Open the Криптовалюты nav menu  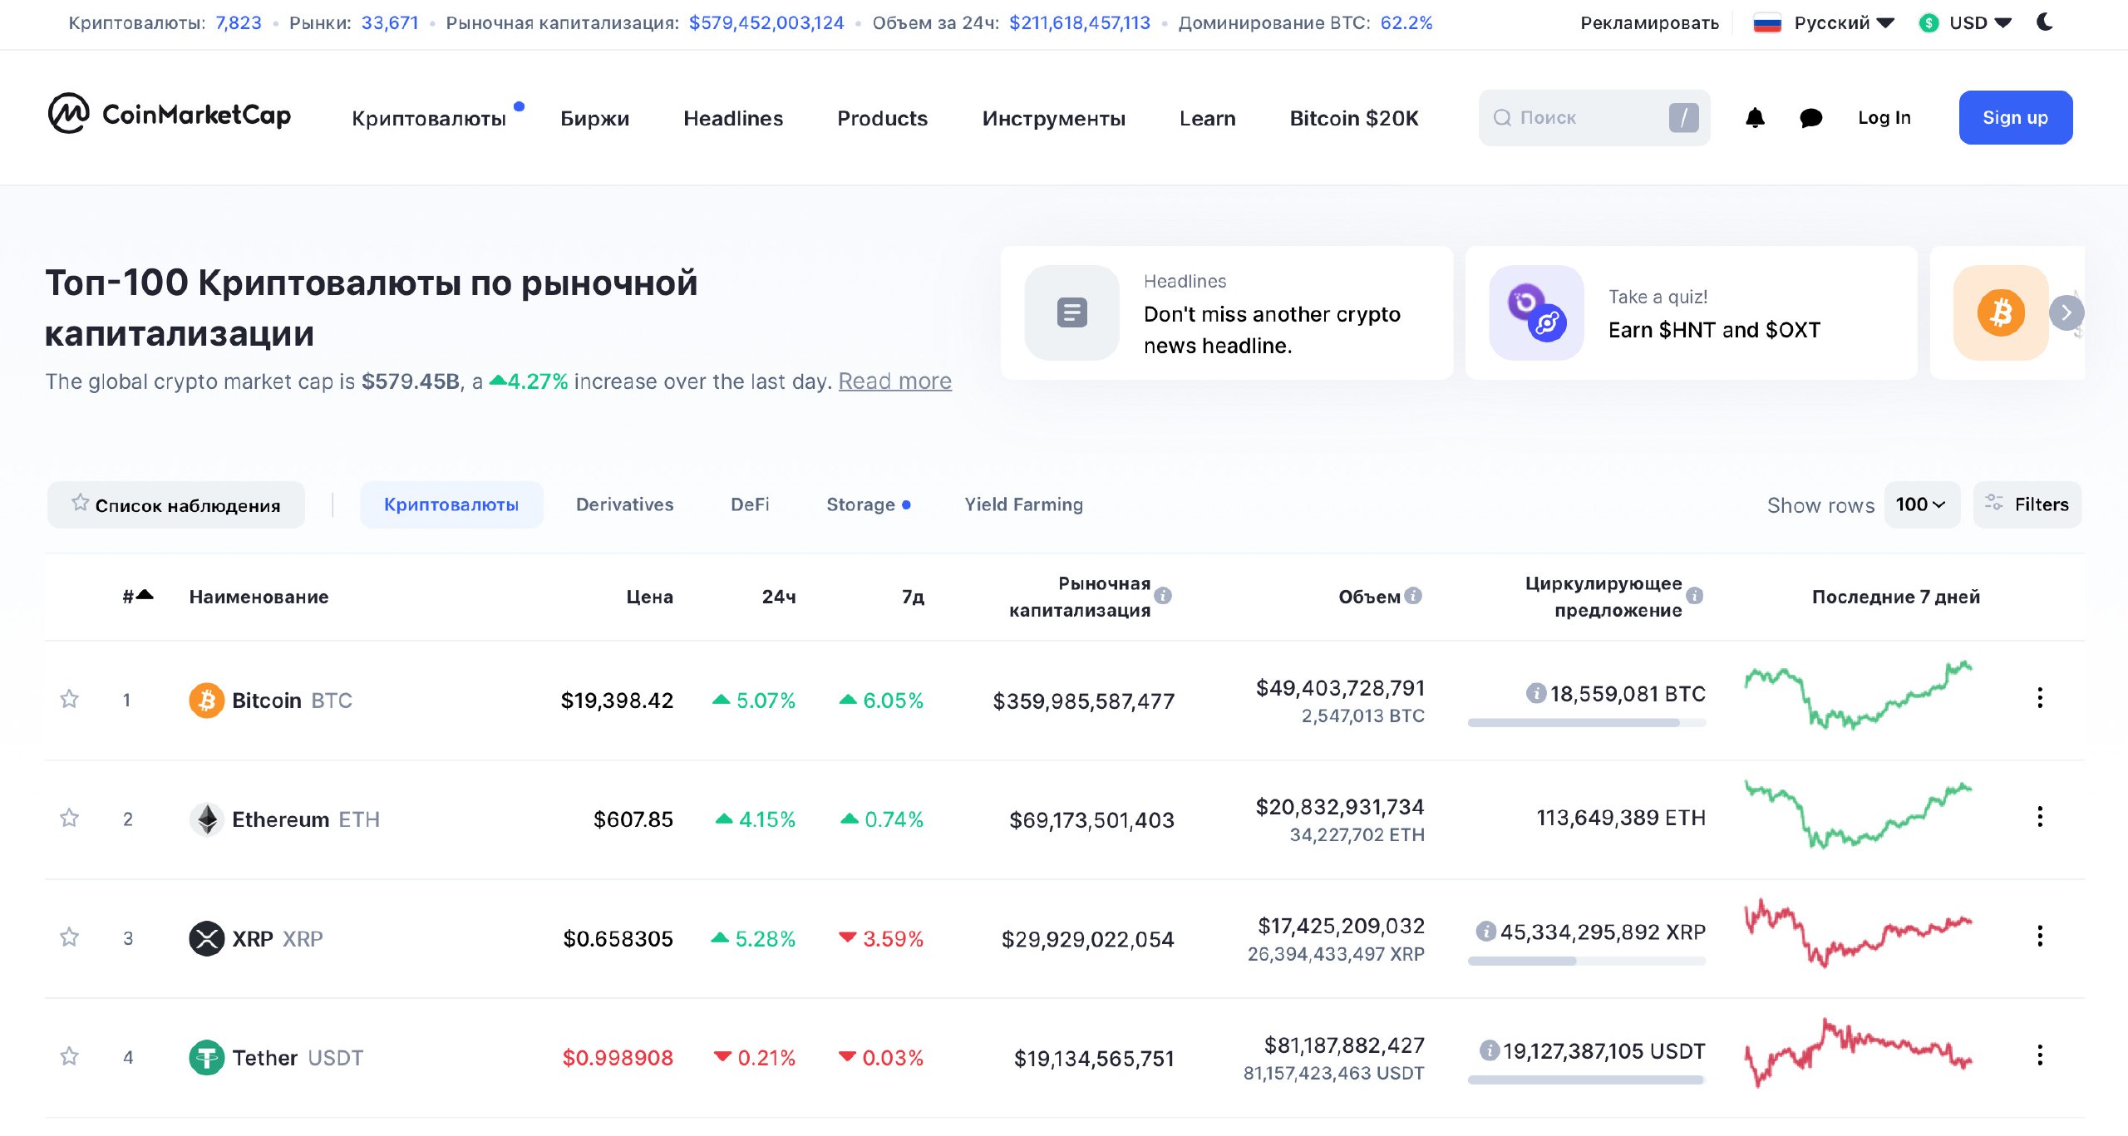(x=429, y=118)
